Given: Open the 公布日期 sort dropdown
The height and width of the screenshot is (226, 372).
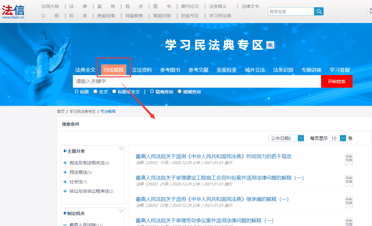Looking at the screenshot, I should tap(286, 138).
